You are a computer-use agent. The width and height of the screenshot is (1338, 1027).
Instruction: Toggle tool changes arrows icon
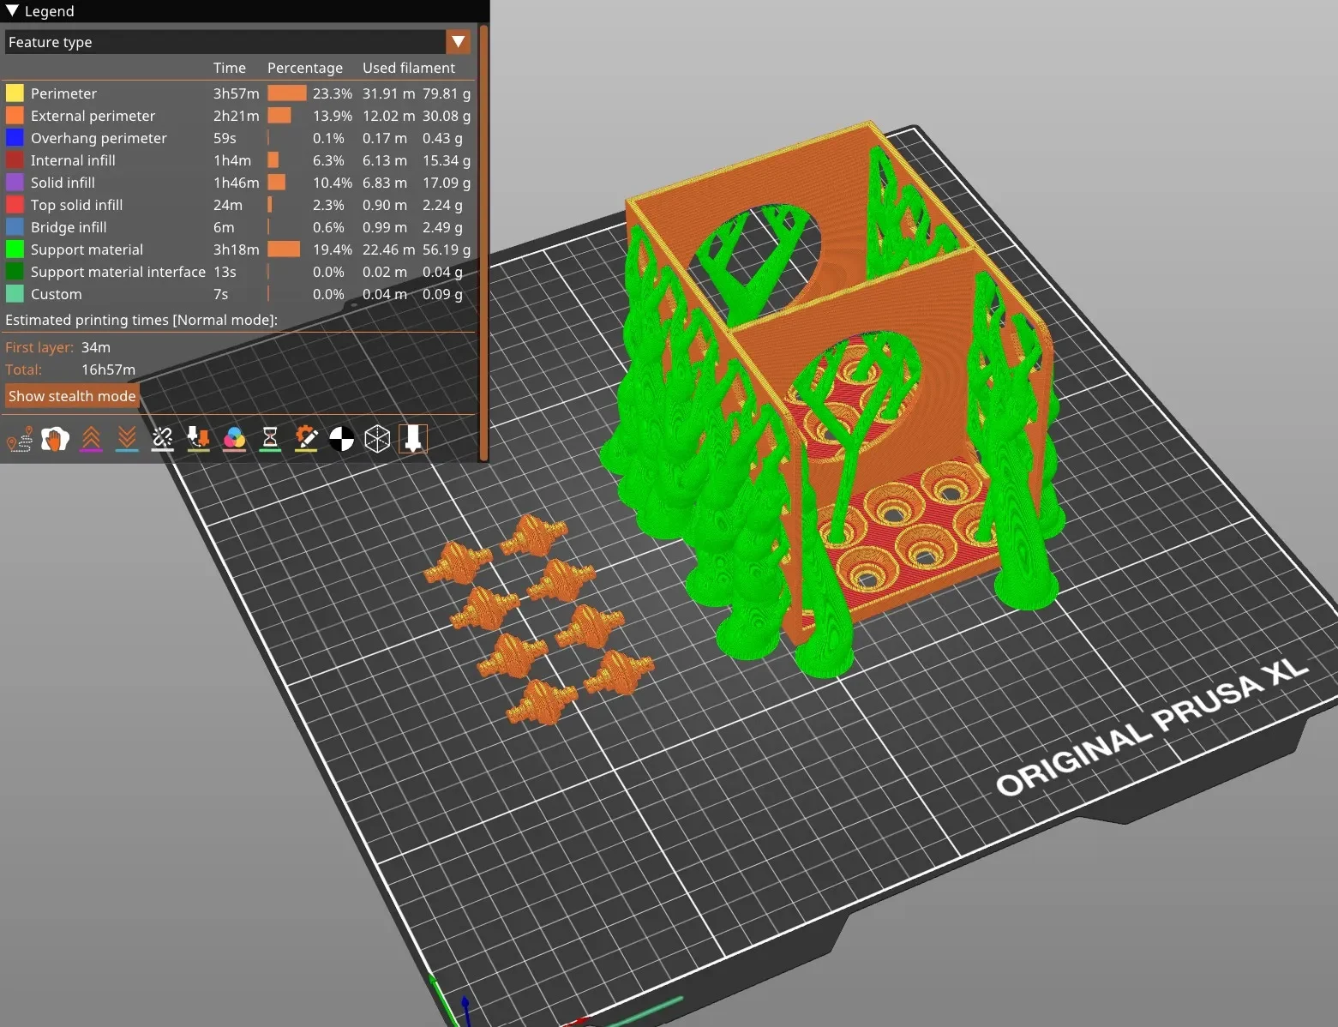click(198, 439)
